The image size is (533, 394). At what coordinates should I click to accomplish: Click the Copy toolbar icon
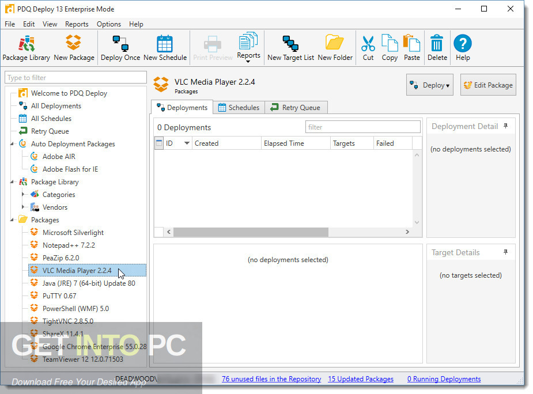(x=390, y=48)
